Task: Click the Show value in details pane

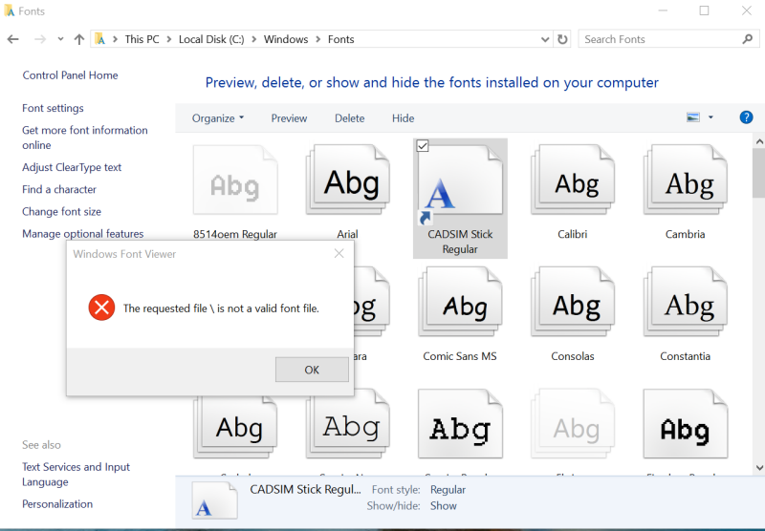Action: (444, 505)
